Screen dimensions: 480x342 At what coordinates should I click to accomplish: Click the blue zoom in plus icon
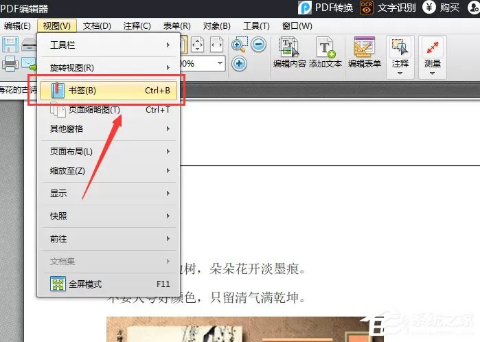[239, 64]
